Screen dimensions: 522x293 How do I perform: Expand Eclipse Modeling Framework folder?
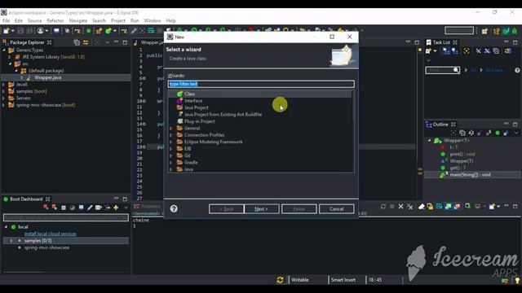click(171, 142)
